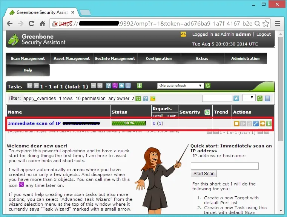Click green refresh icon beside saved filter dropdown
This screenshot has height=217, width=287.
click(x=260, y=99)
